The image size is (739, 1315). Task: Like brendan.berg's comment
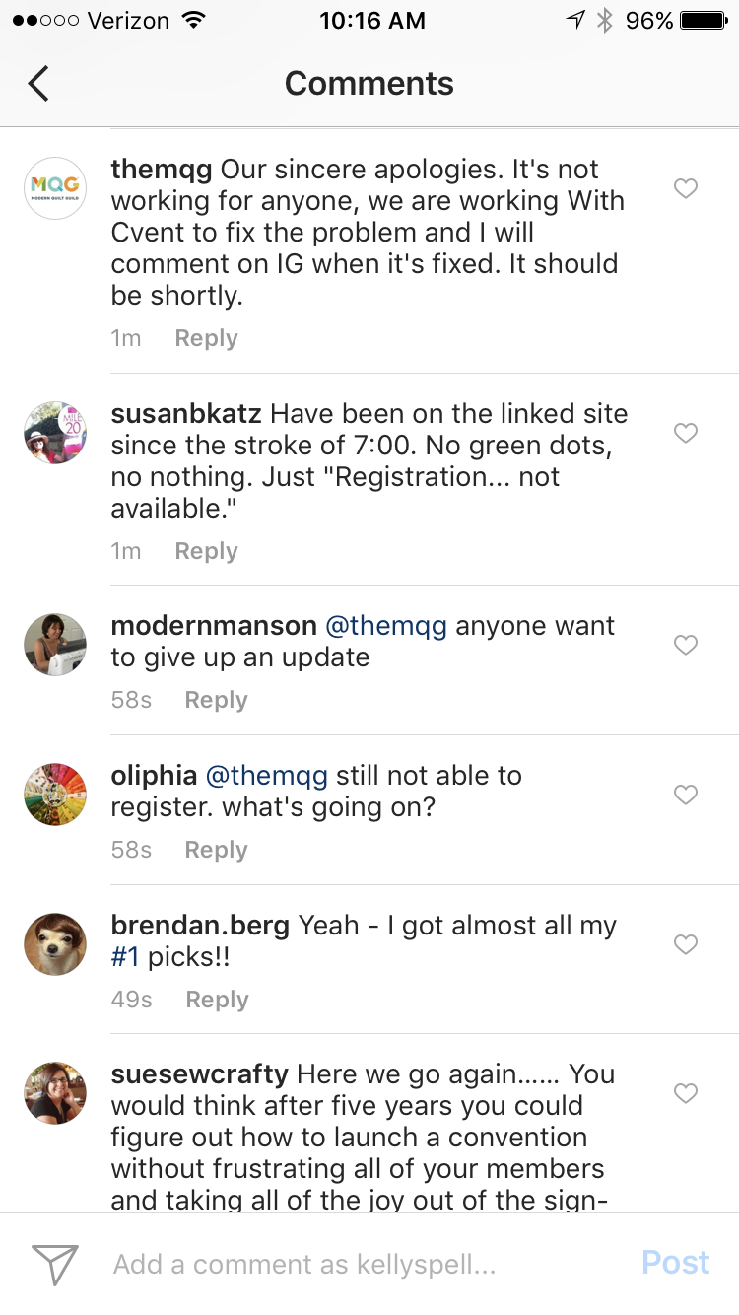686,944
